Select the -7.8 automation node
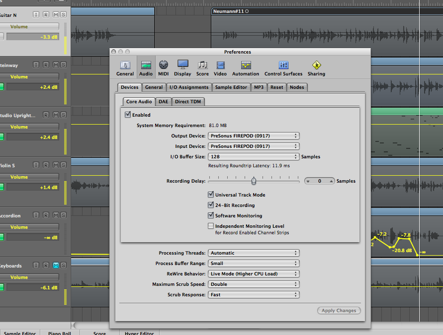This screenshot has height=335, width=443. pyautogui.click(x=399, y=239)
